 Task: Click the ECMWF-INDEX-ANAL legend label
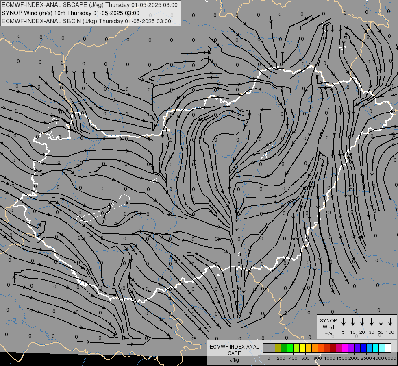(234, 347)
